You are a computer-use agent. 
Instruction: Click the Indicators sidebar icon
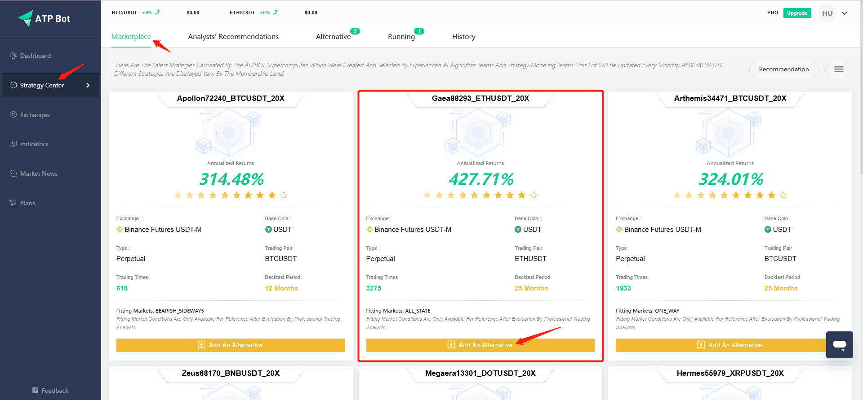click(x=13, y=144)
